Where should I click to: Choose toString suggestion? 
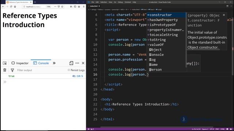[x=166, y=40]
